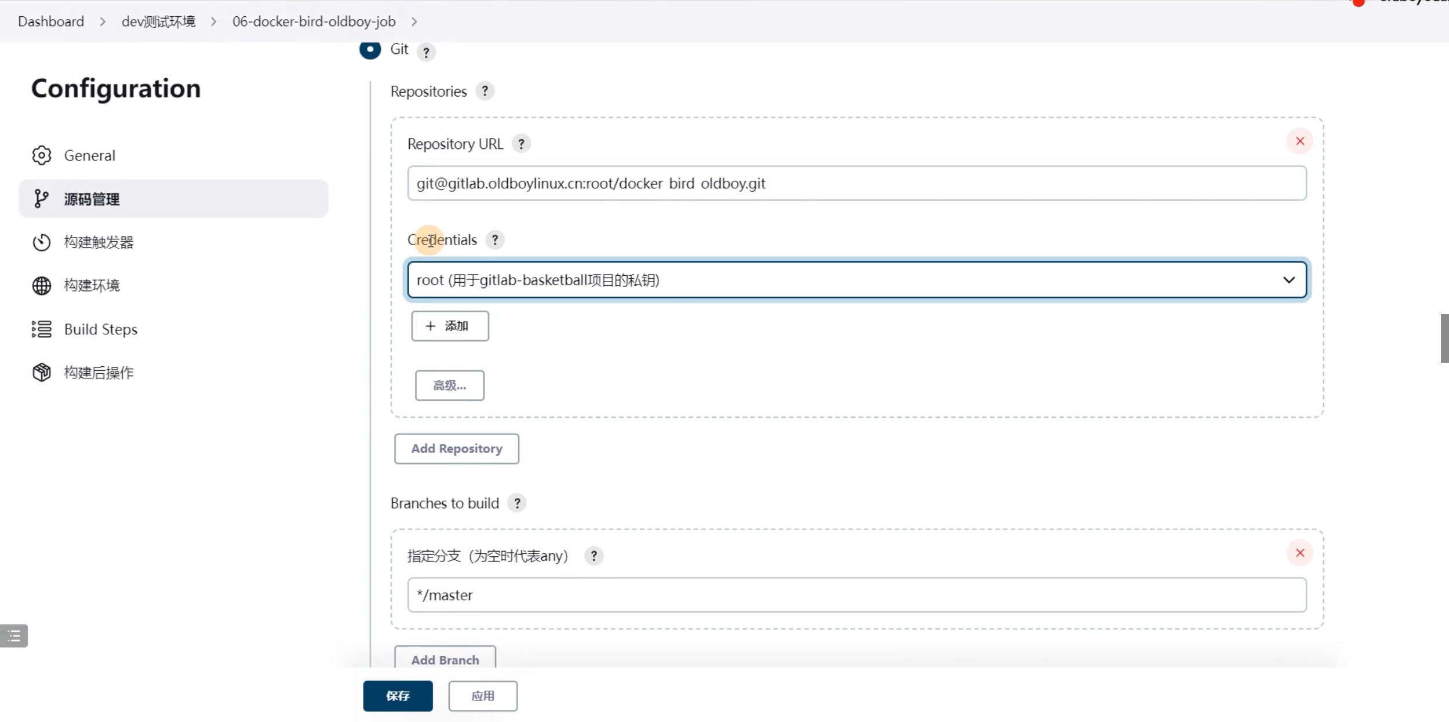Remove the */master branch with red X
This screenshot has width=1449, height=722.
(1300, 553)
